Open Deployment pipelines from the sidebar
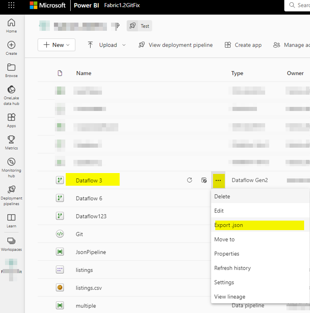 (11, 195)
